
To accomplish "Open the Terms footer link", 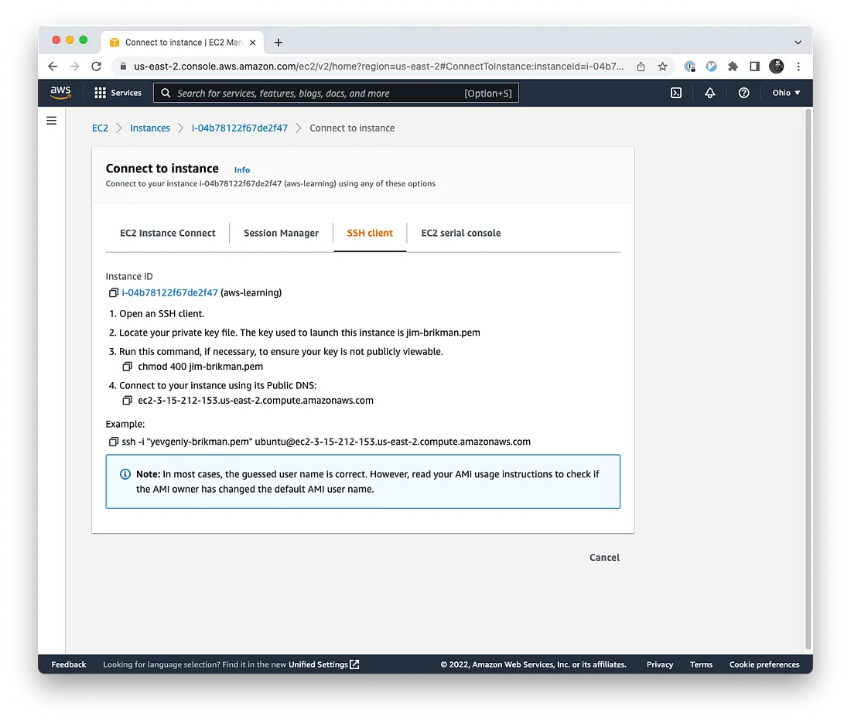I will click(701, 664).
